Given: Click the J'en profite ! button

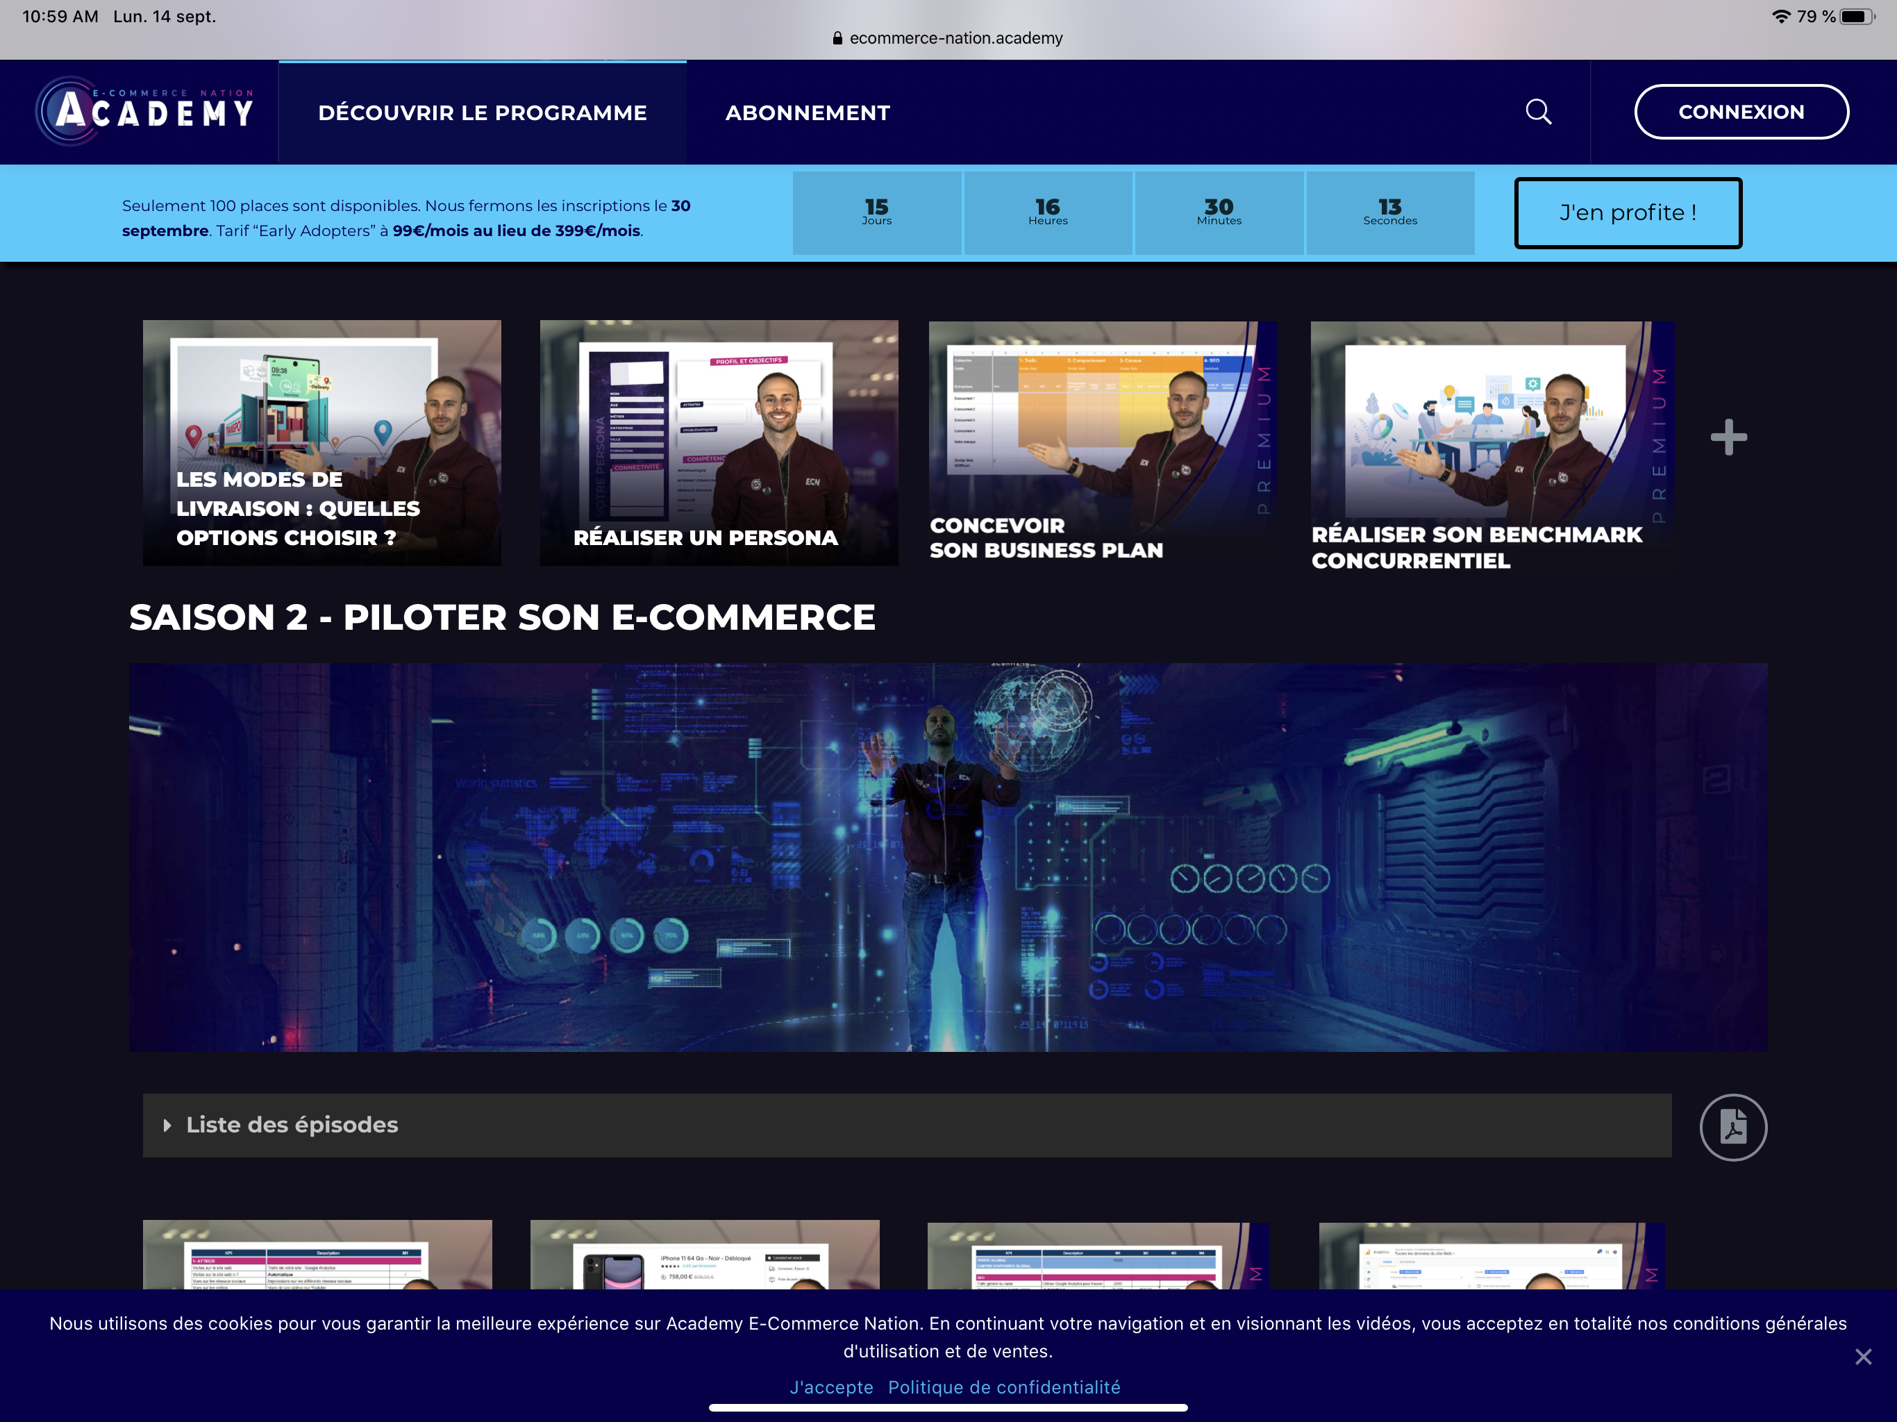Looking at the screenshot, I should pos(1627,212).
